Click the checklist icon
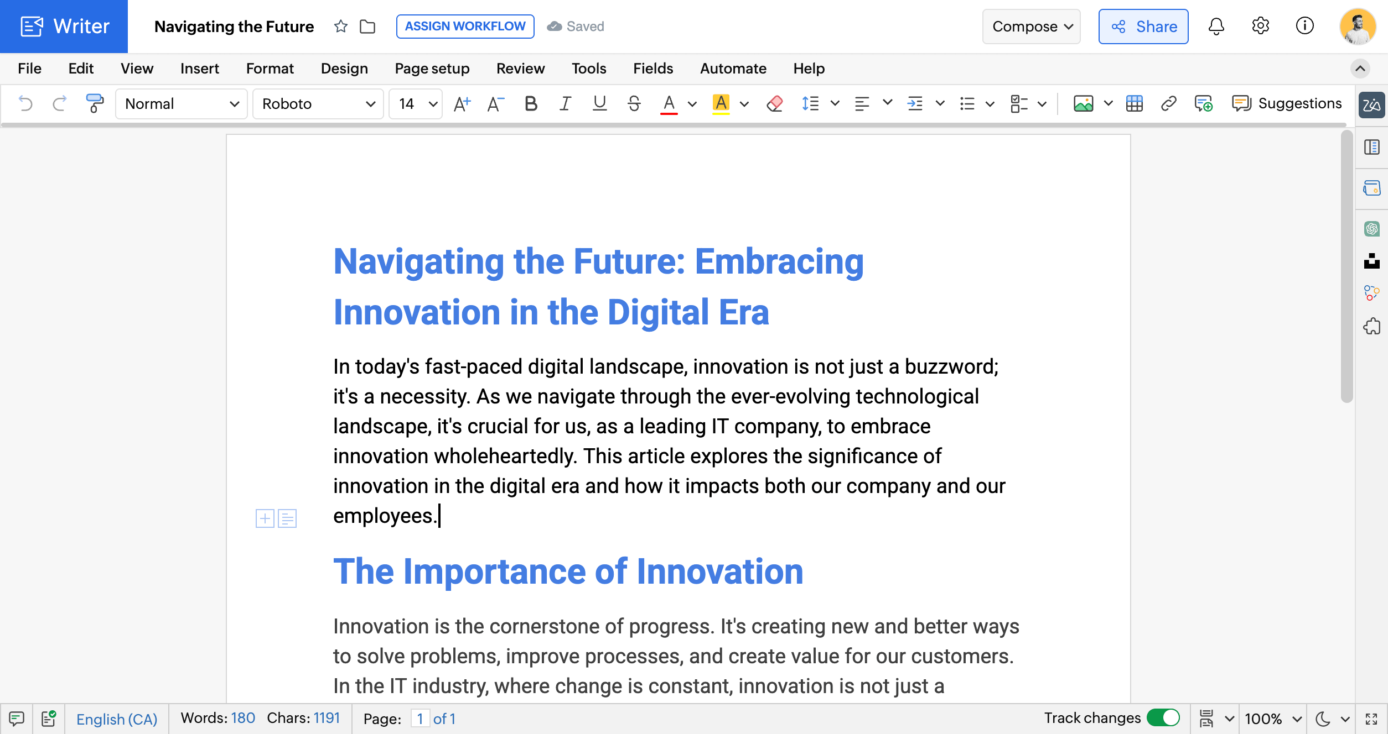The image size is (1388, 734). [x=1018, y=103]
